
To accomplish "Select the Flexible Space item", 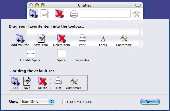I will coord(30,54).
